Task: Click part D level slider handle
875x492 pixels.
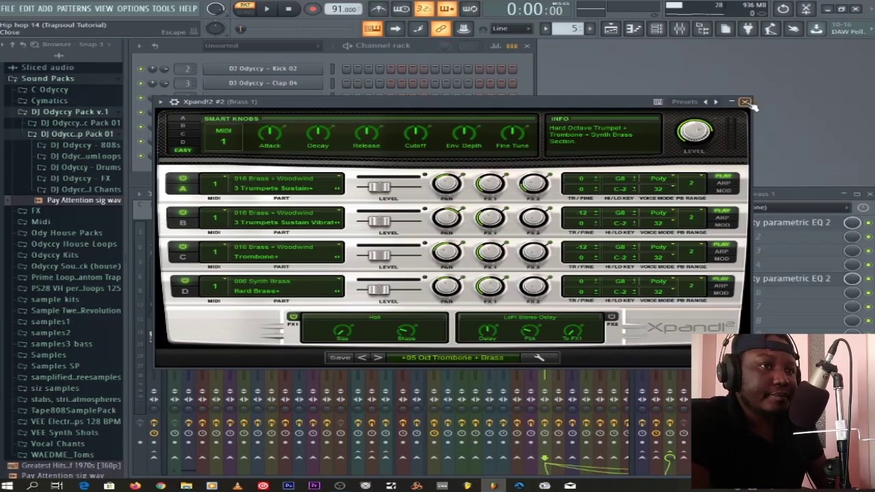Action: click(379, 290)
